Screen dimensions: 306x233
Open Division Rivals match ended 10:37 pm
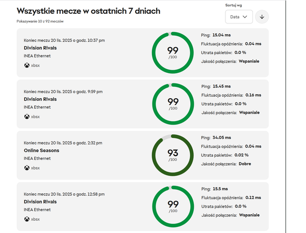tap(40, 48)
